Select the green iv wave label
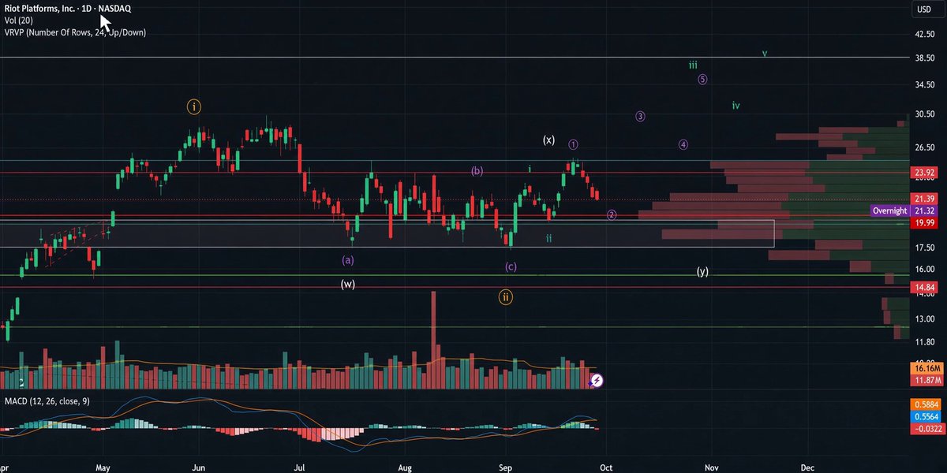The height and width of the screenshot is (473, 947). [736, 105]
